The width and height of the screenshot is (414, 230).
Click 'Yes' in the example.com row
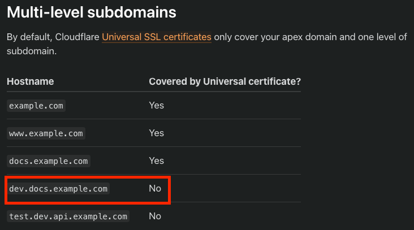click(156, 105)
